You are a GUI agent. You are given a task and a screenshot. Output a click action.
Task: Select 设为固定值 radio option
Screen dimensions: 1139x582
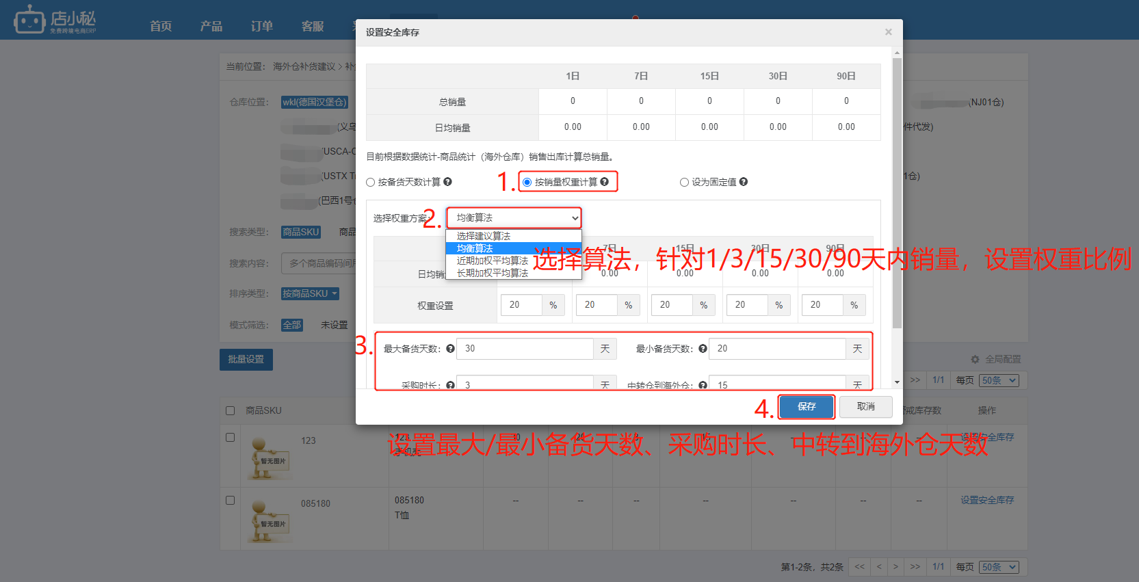(684, 183)
